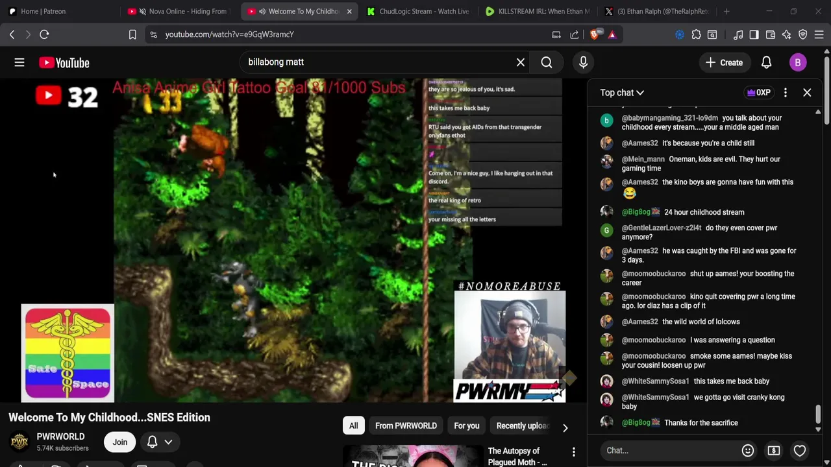Click share icon in address bar
This screenshot has width=831, height=467.
pos(575,34)
